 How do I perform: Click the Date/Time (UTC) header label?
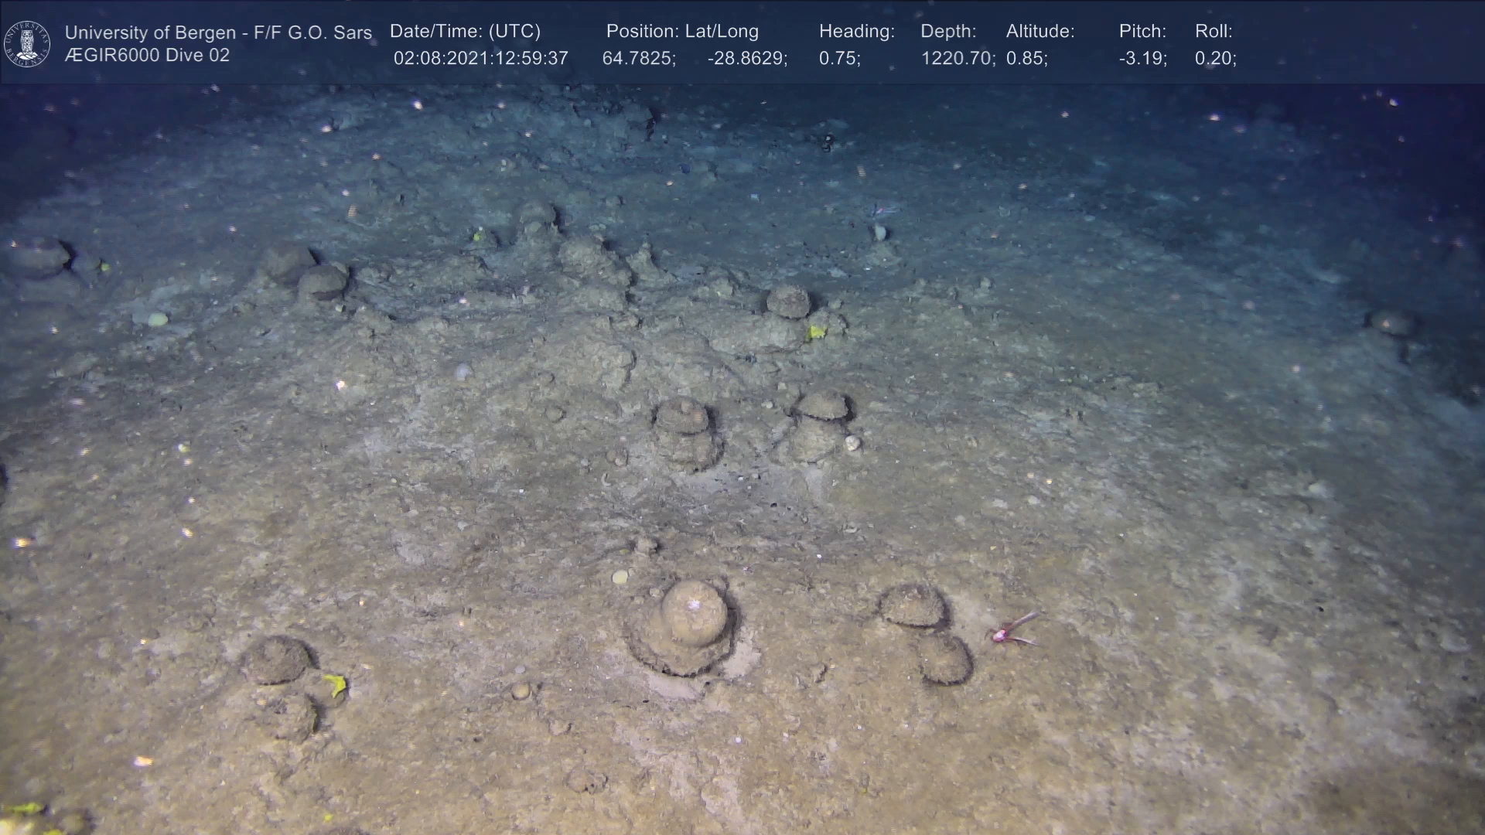pyautogui.click(x=465, y=32)
